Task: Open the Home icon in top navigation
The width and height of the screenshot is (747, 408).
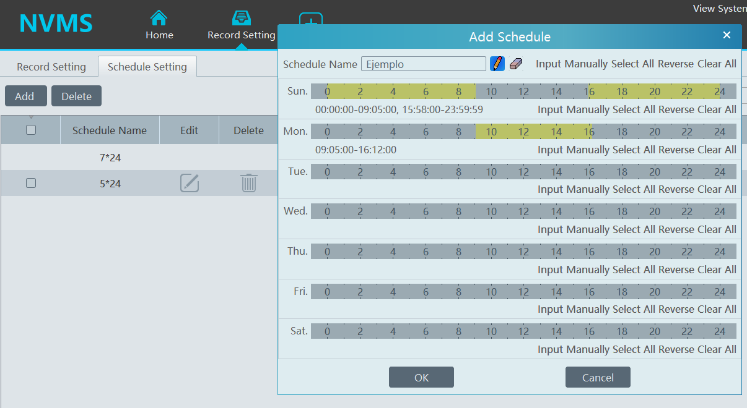Action: coord(159,19)
